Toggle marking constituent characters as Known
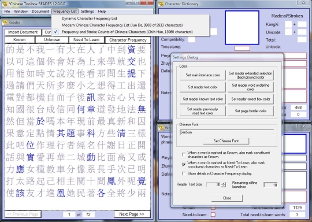This screenshot has height=222, width=312. (x=184, y=154)
